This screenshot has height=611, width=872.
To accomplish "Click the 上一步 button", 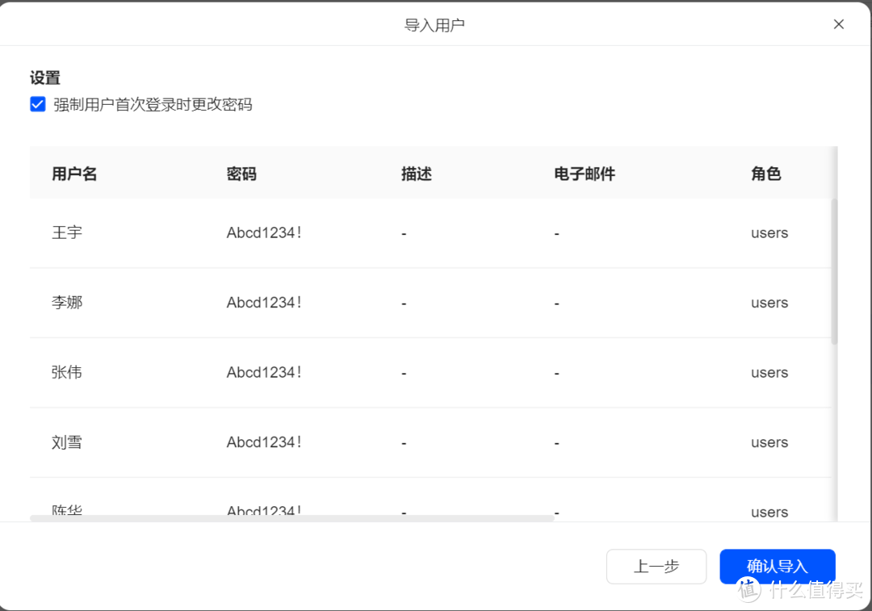I will [x=656, y=567].
